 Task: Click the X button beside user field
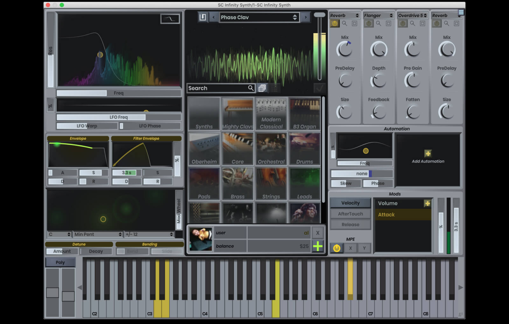pos(318,233)
